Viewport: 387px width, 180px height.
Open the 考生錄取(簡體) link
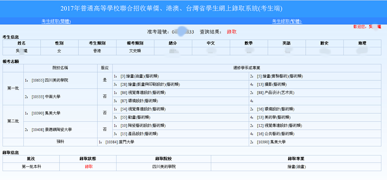click(x=56, y=21)
